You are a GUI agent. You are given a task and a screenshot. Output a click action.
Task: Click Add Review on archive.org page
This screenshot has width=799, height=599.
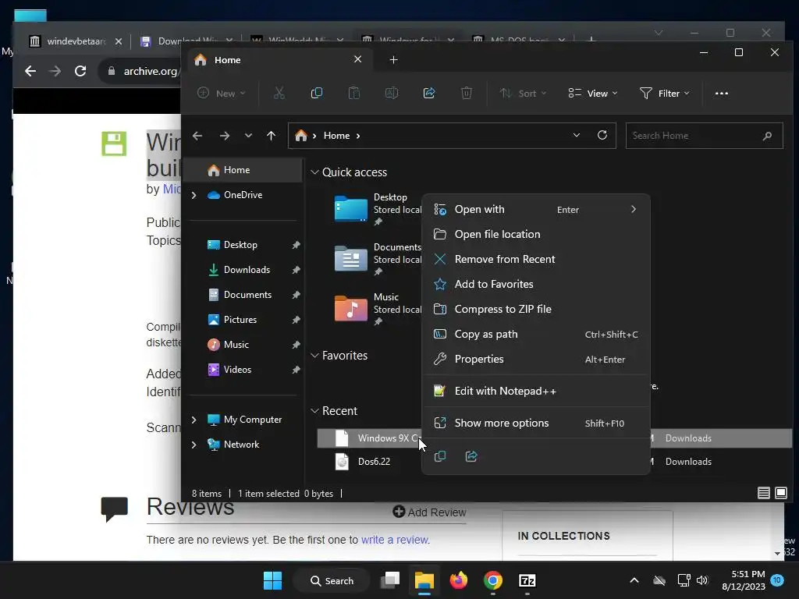click(429, 512)
